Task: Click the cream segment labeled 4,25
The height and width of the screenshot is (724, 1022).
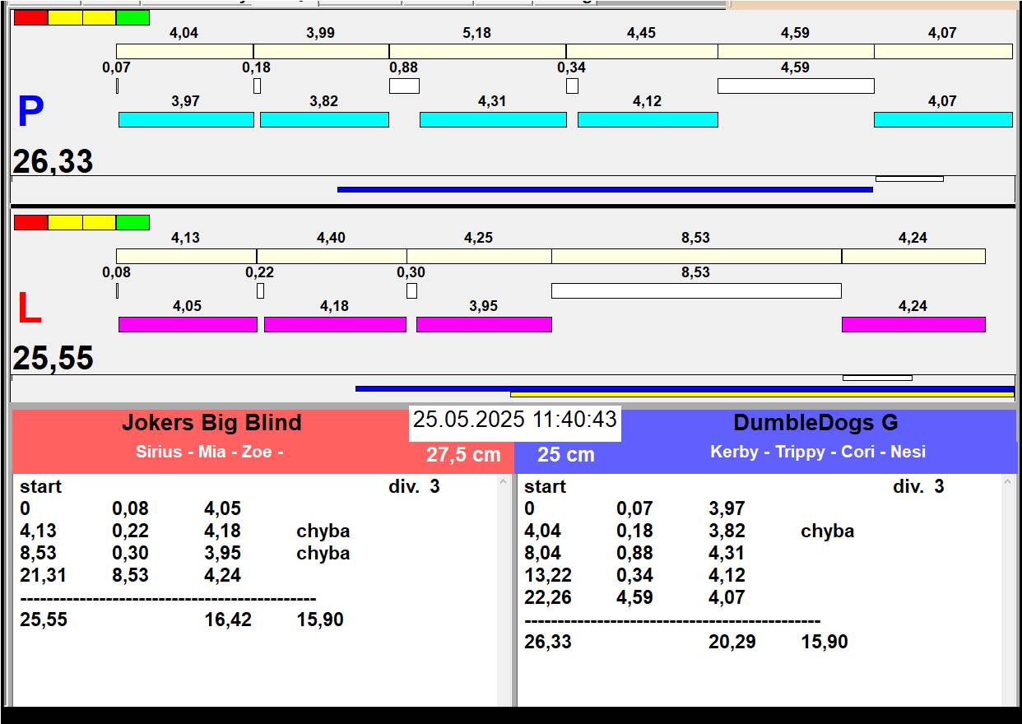Action: [479, 256]
